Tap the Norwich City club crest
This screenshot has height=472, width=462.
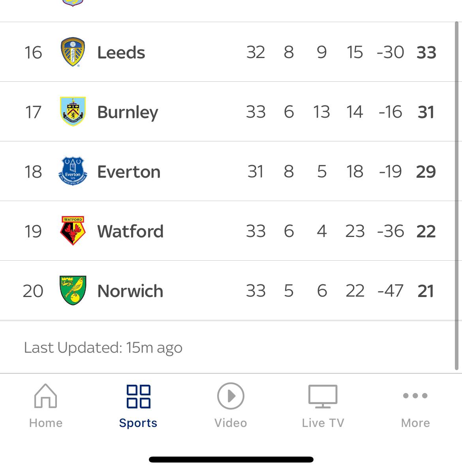coord(73,290)
